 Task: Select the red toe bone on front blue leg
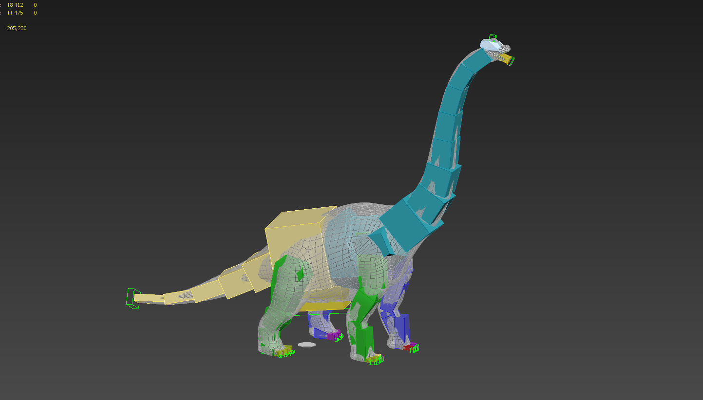(407, 347)
